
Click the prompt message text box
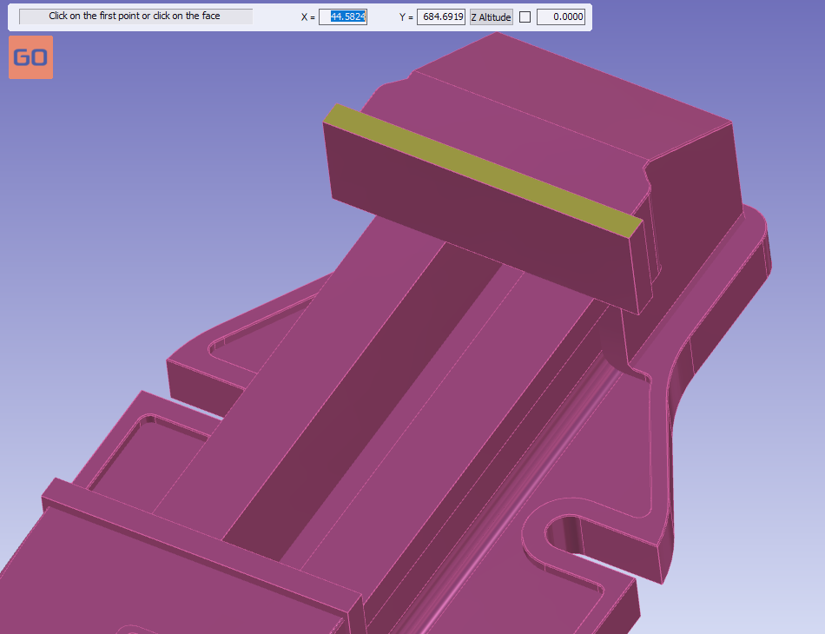pyautogui.click(x=135, y=17)
